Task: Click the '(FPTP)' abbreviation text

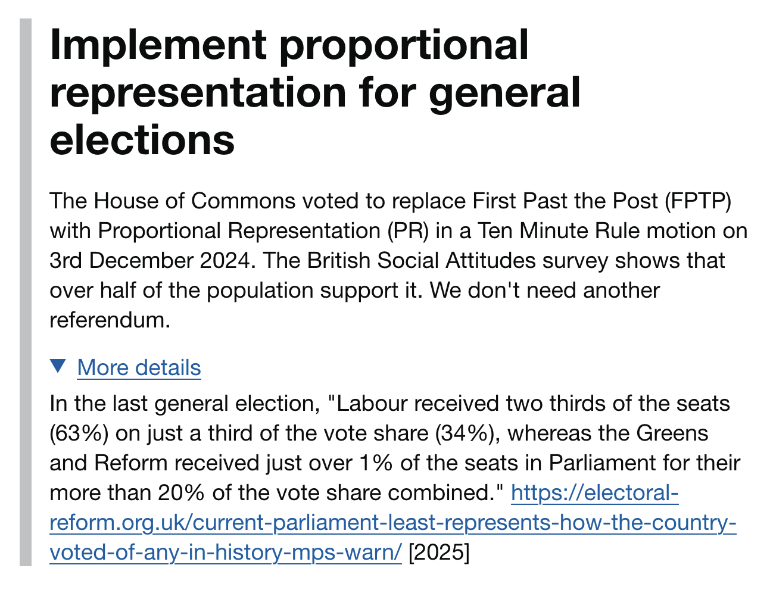Action: pyautogui.click(x=694, y=201)
